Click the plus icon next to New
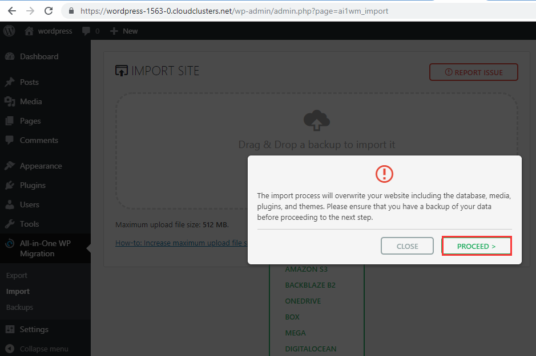Viewport: 536px width, 356px height. (x=114, y=31)
